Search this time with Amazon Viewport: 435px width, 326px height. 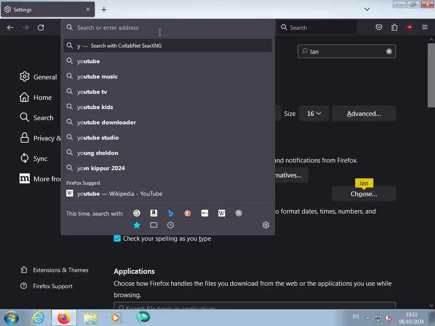click(153, 213)
